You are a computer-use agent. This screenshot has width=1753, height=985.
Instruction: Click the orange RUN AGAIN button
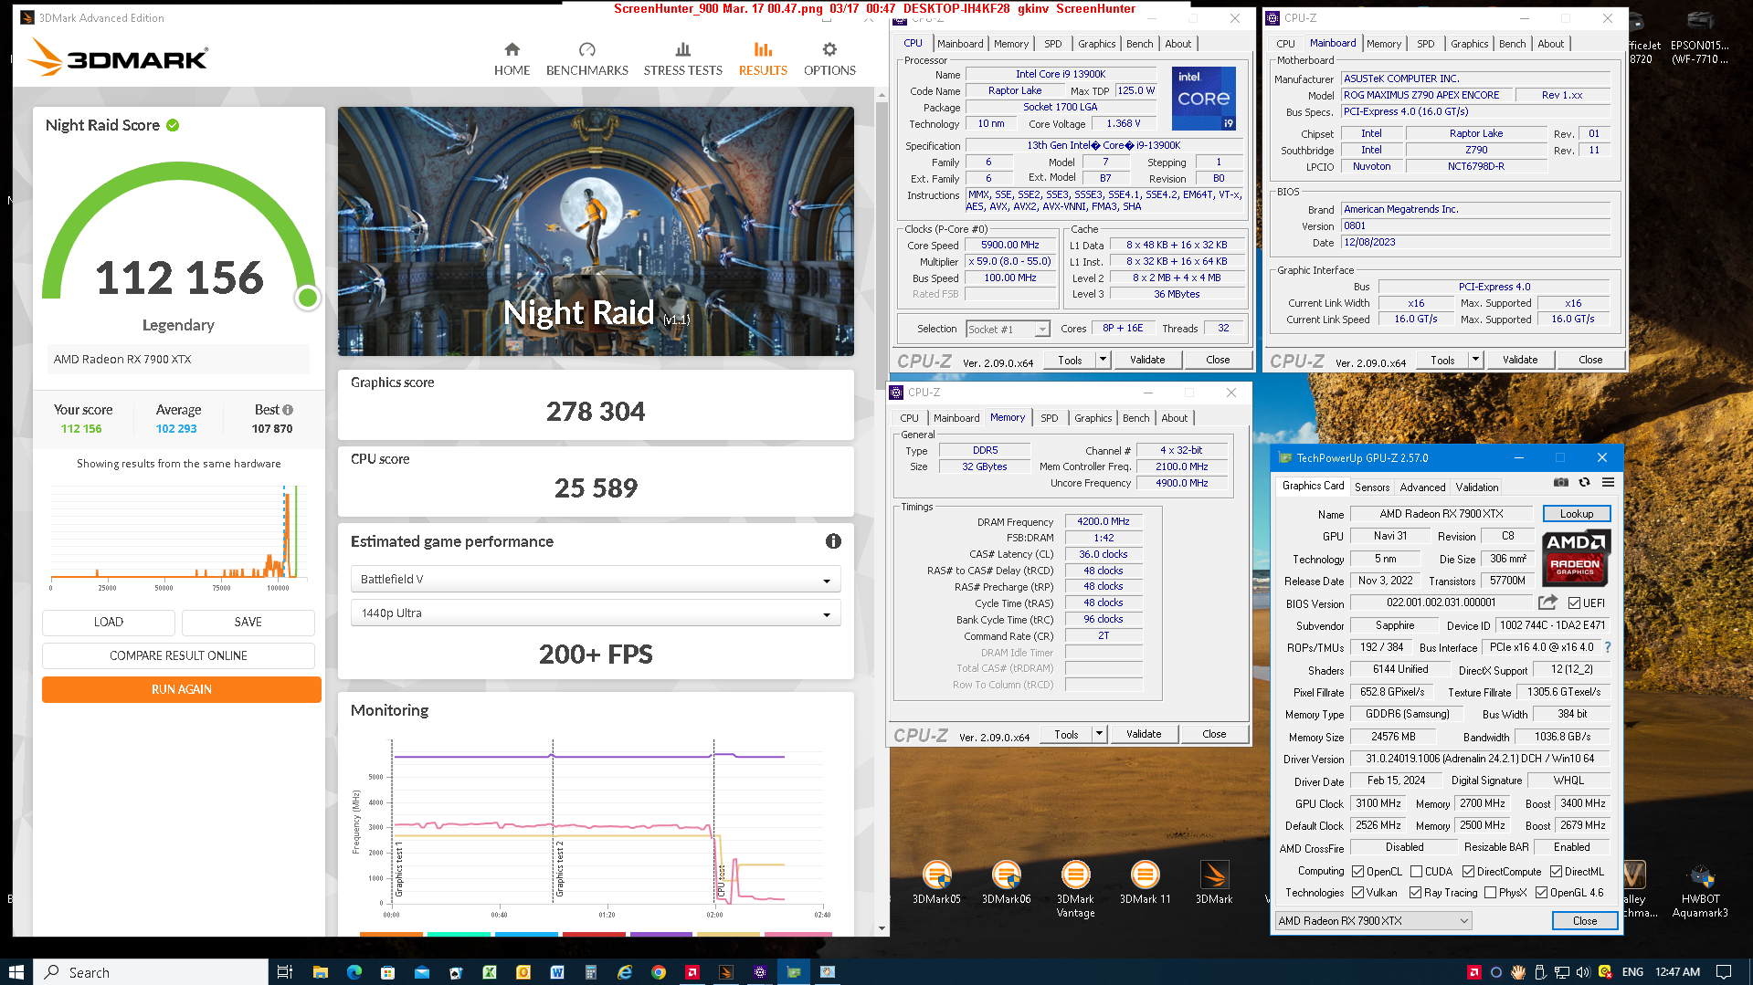pyautogui.click(x=181, y=689)
